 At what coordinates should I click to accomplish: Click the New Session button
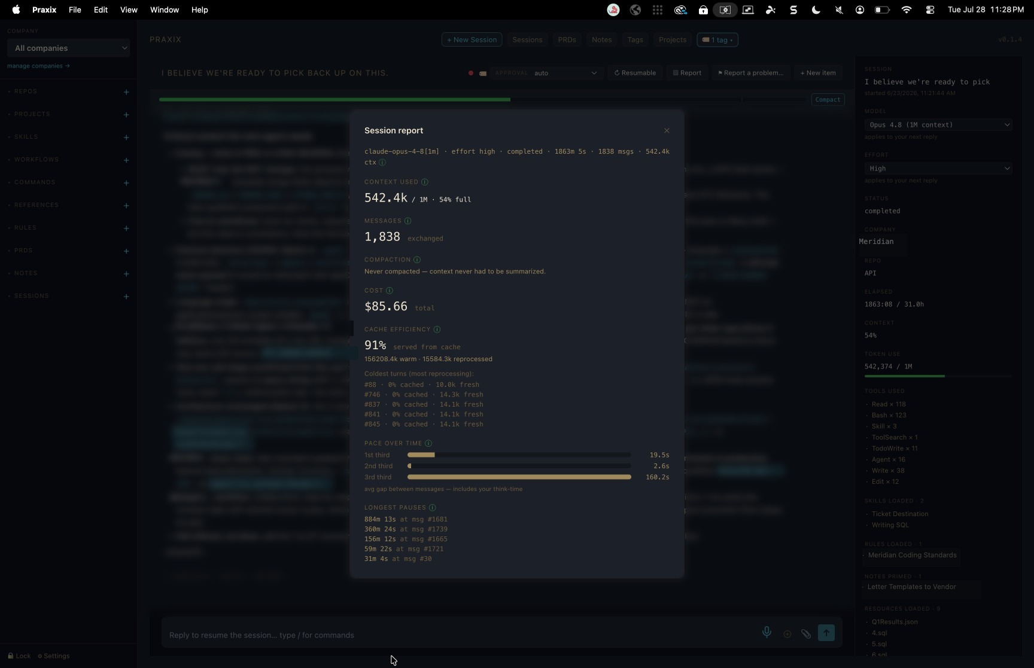coord(472,40)
